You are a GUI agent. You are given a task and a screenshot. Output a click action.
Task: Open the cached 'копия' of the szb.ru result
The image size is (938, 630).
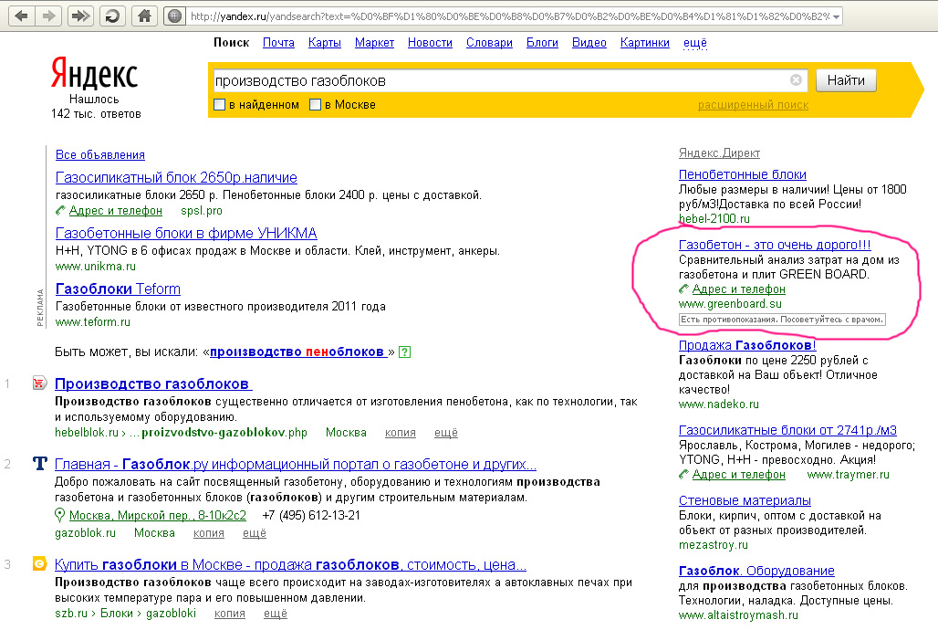pyautogui.click(x=230, y=614)
